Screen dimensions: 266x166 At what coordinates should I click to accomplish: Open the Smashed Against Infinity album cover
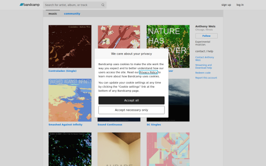pos(70,100)
